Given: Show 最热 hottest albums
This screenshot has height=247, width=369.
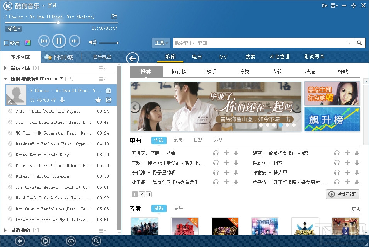Looking at the screenshot, I should [x=178, y=208].
